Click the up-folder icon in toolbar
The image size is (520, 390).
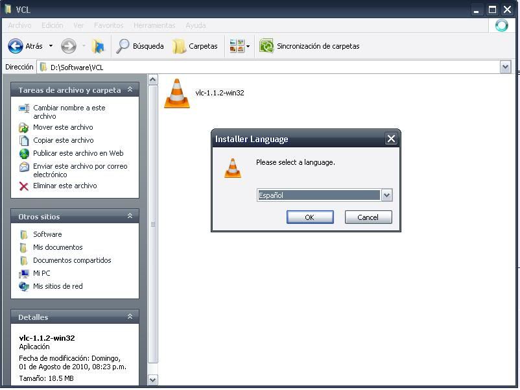click(98, 46)
